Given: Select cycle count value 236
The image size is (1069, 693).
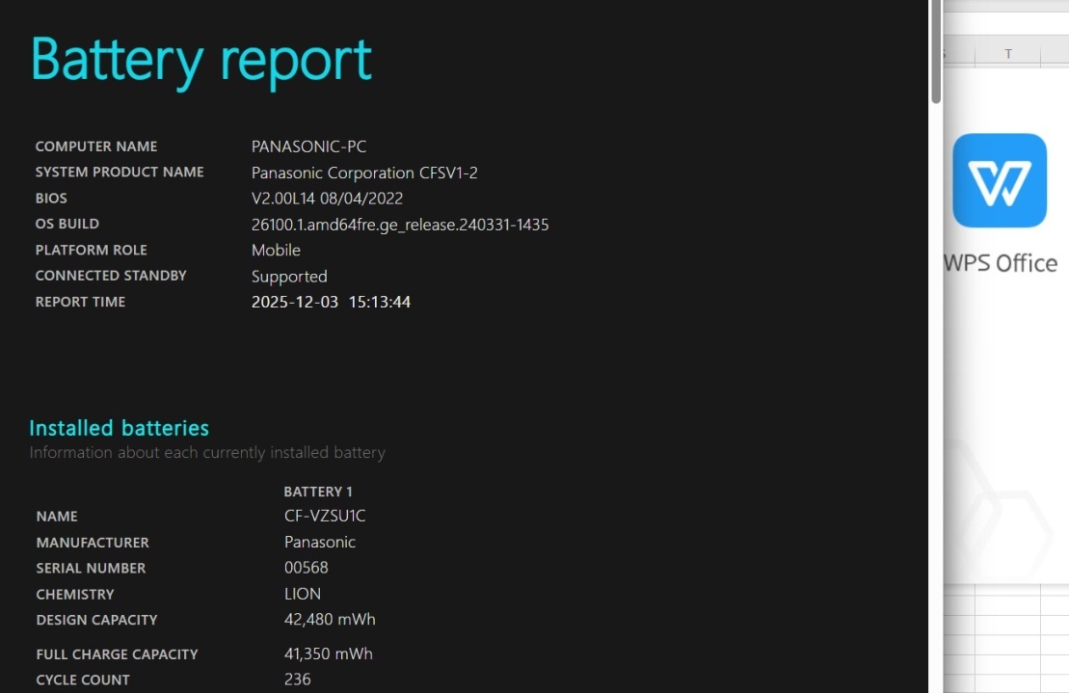Looking at the screenshot, I should 297,680.
